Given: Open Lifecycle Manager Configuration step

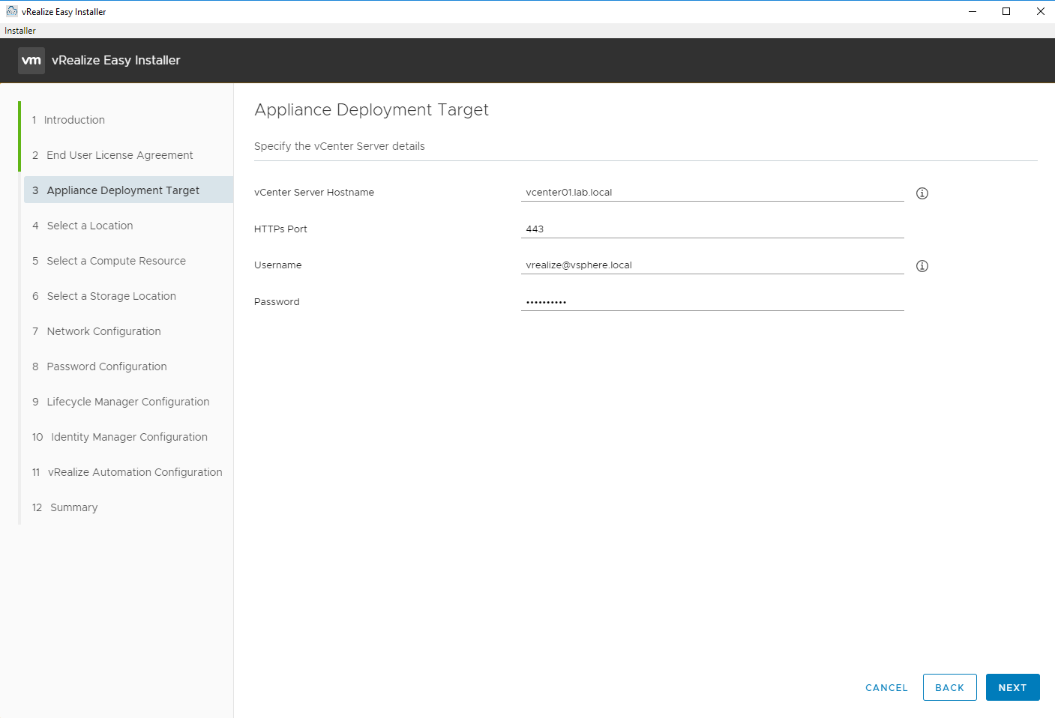Looking at the screenshot, I should coord(127,402).
